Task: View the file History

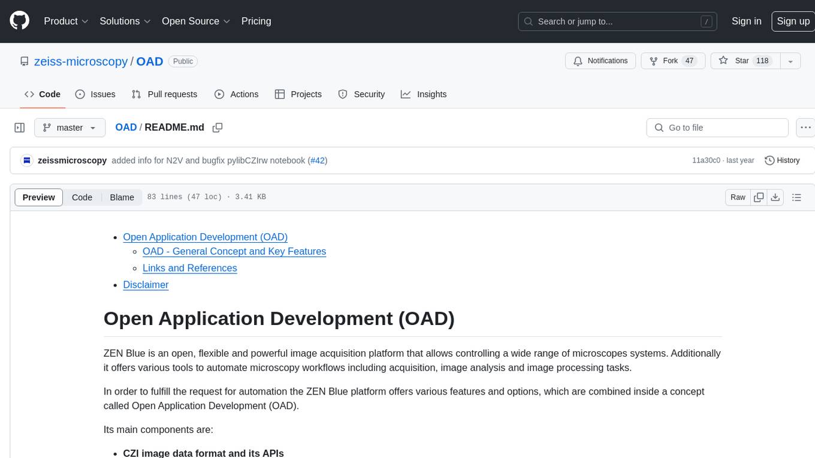Action: (783, 161)
